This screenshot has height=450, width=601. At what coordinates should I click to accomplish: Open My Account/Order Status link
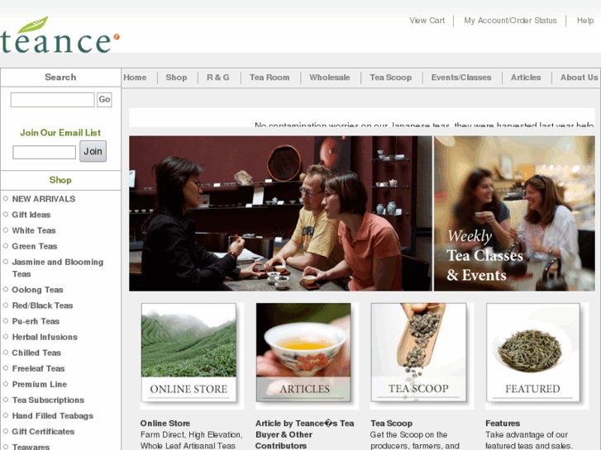510,21
